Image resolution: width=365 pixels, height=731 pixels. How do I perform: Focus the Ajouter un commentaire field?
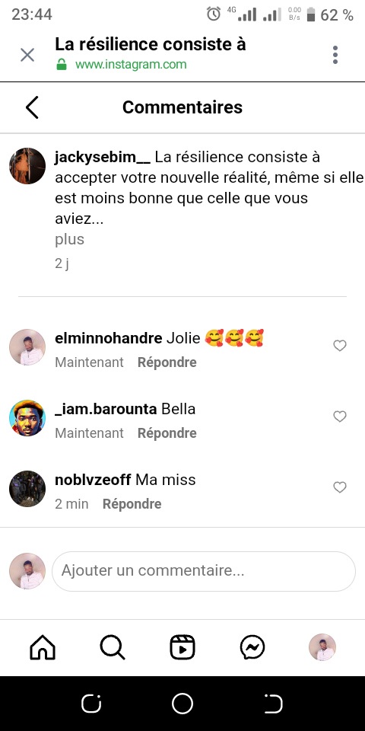click(x=204, y=571)
